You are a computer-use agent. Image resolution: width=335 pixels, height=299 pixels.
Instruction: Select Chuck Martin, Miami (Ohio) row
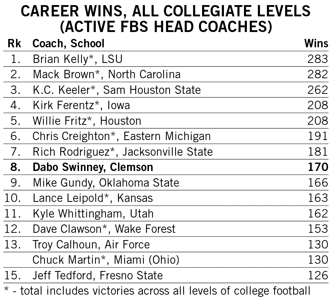[x=166, y=260]
